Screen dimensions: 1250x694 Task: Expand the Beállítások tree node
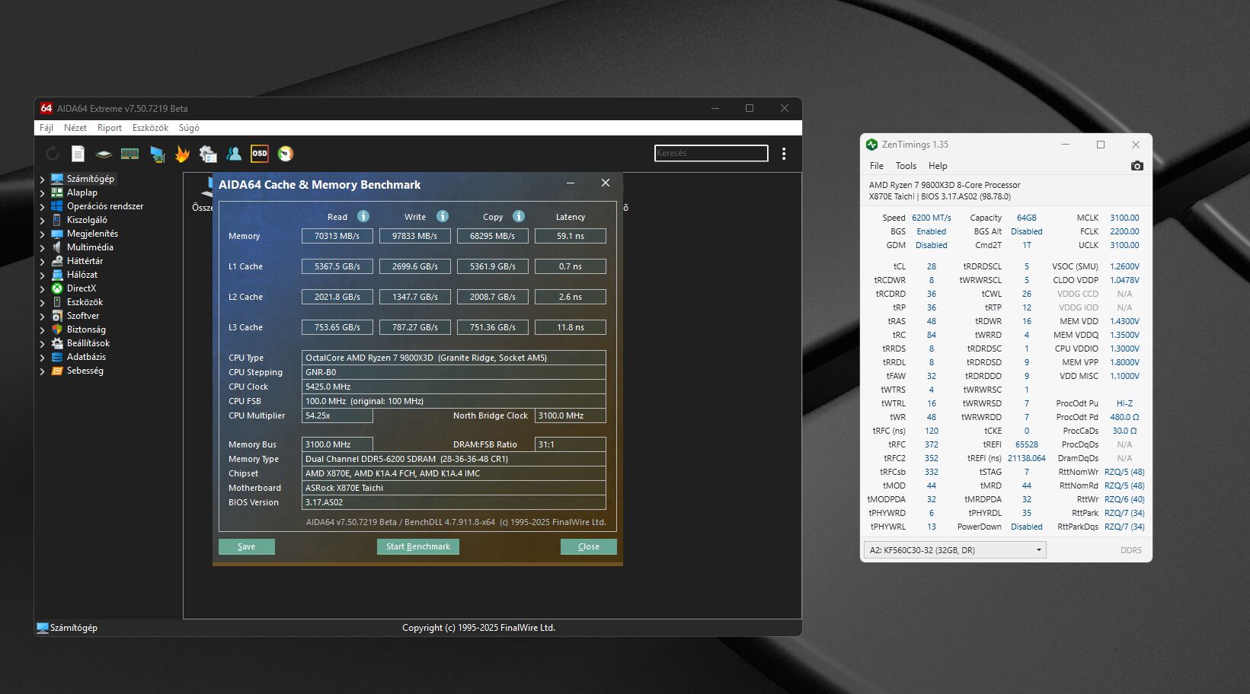(42, 344)
